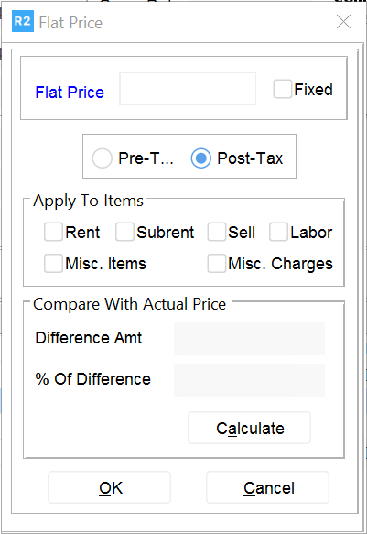Click the blue Flat Price label
Viewport: 367px width, 534px height.
coord(70,93)
